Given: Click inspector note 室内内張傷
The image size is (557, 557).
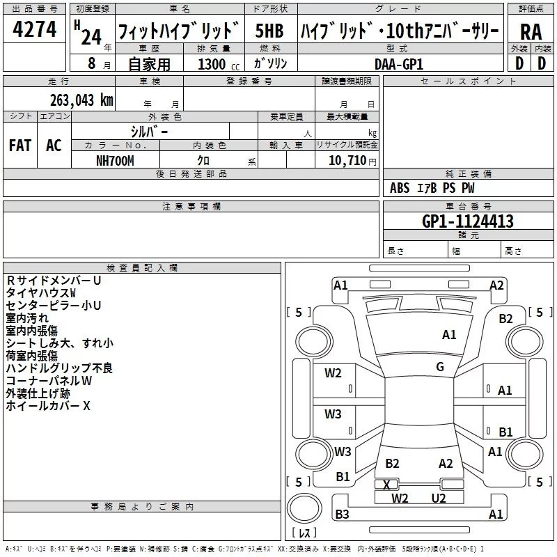Looking at the screenshot, I should coord(31,330).
